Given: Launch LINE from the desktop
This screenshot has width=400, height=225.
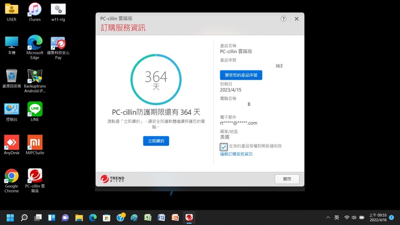Looking at the screenshot, I should [35, 111].
